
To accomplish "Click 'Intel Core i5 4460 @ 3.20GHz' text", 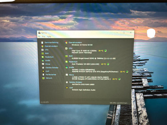I will click(x=84, y=51).
